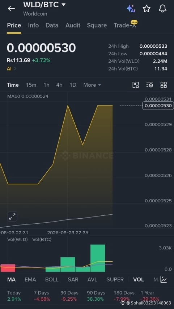Select the 4h chart interval
The height and width of the screenshot is (309, 174).
(x=59, y=85)
